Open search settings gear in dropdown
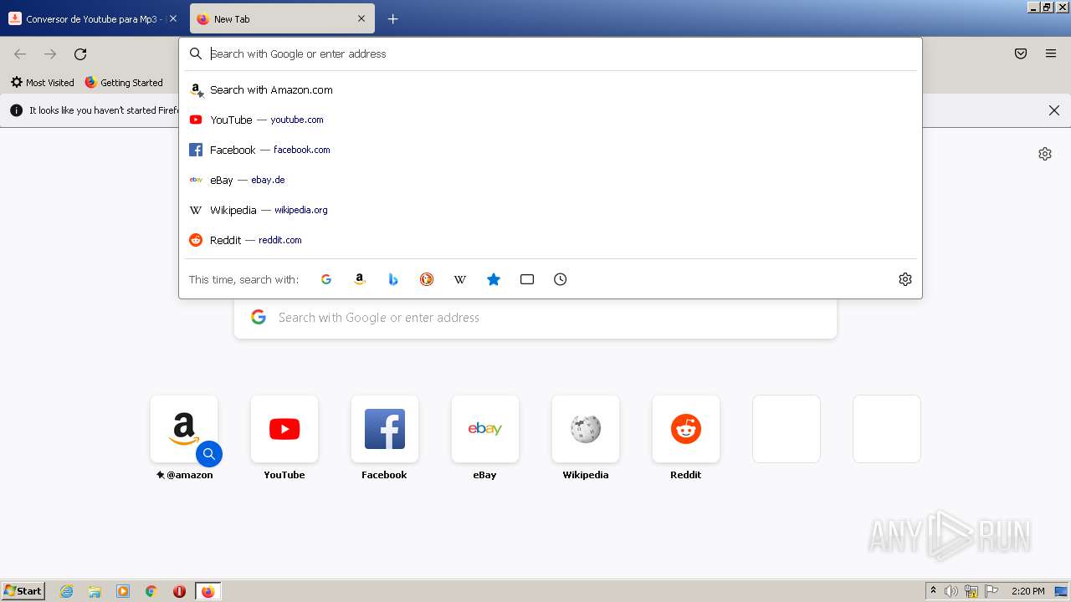Screen dimensions: 1071x602 point(905,279)
